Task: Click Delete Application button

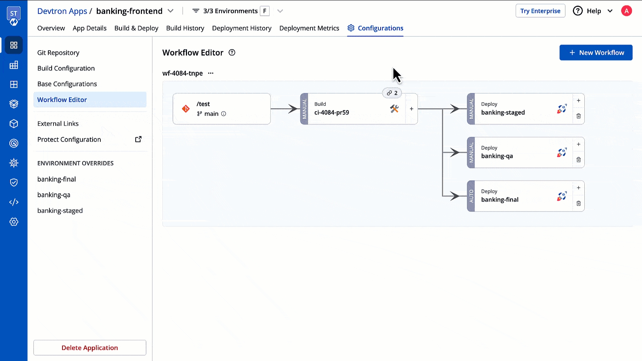Action: [90, 348]
